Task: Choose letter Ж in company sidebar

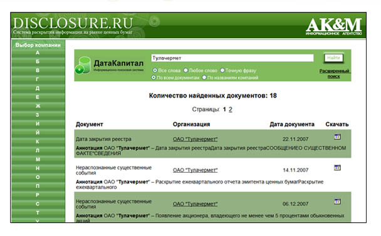Action: click(38, 106)
